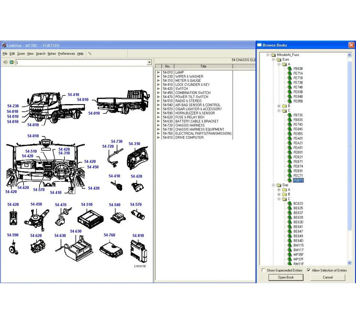Screen dimensions: 356x324
Task: Click the truck label 54-230 callout
Action: click(13, 106)
